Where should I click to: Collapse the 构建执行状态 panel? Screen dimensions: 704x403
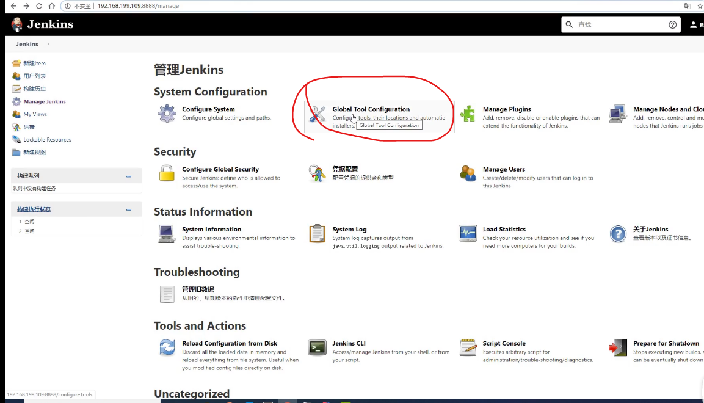click(x=129, y=209)
